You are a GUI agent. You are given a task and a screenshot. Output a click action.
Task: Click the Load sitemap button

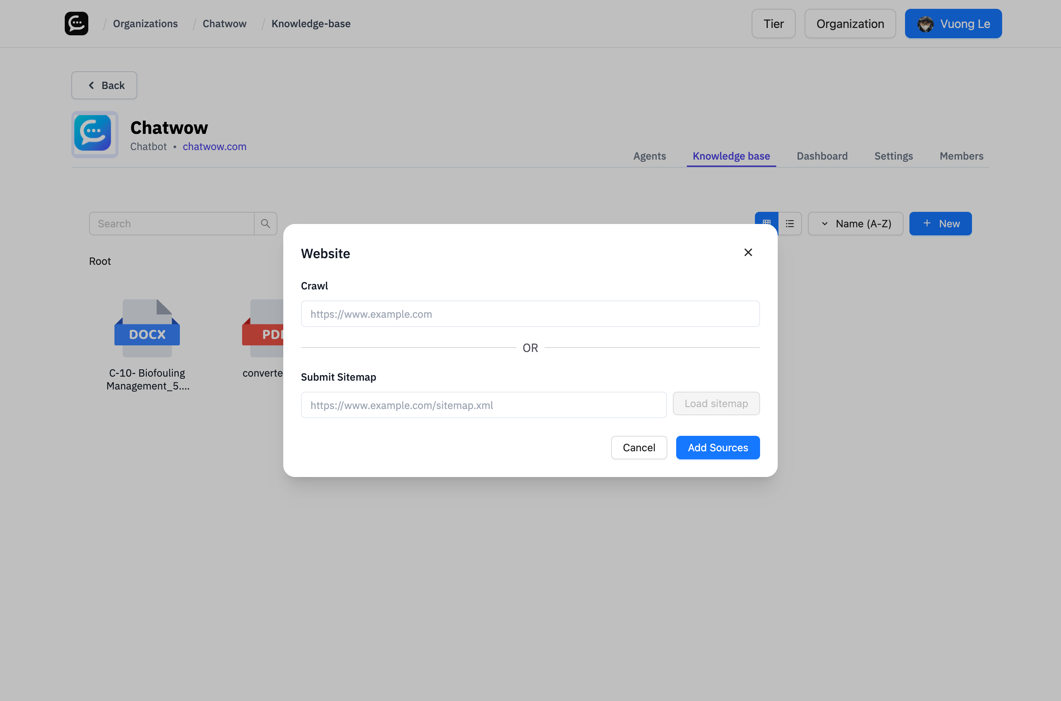pos(716,403)
